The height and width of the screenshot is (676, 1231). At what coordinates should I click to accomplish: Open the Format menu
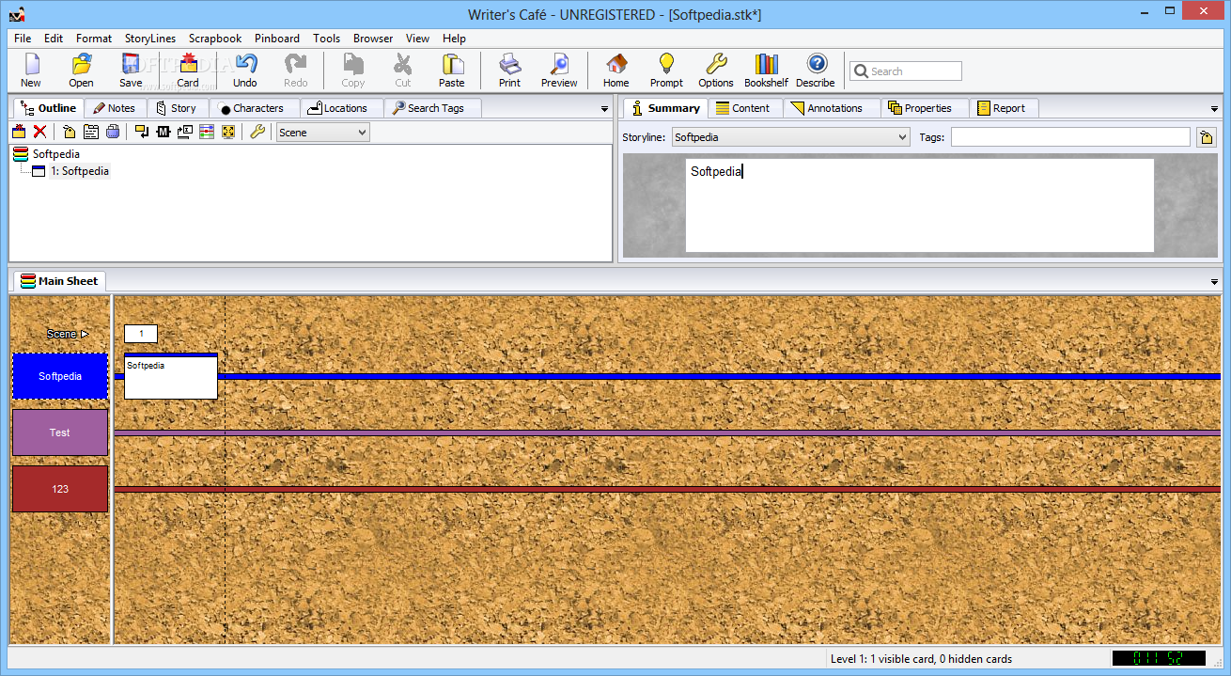pos(94,39)
